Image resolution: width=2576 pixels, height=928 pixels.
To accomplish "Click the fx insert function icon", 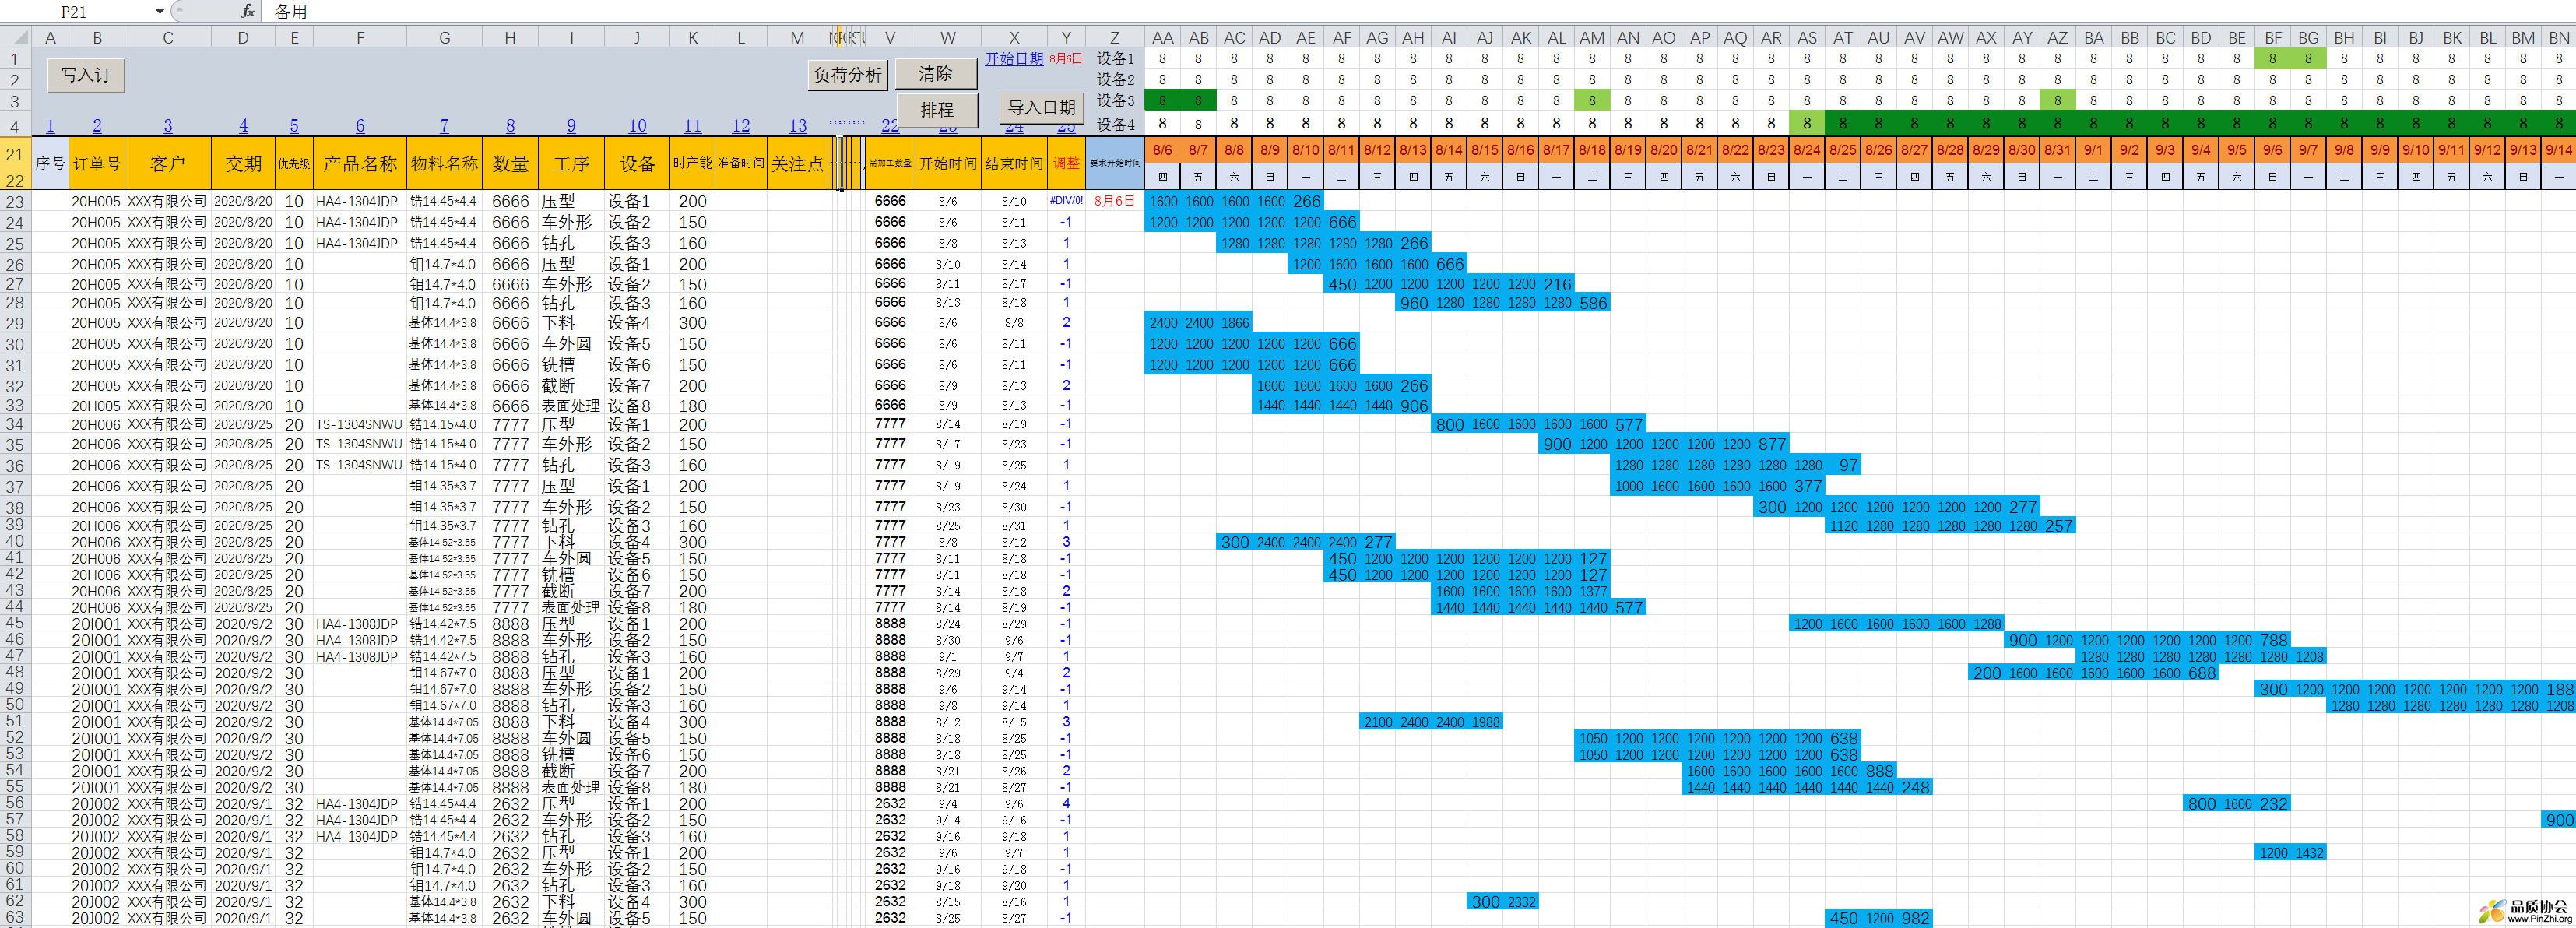I will point(248,11).
